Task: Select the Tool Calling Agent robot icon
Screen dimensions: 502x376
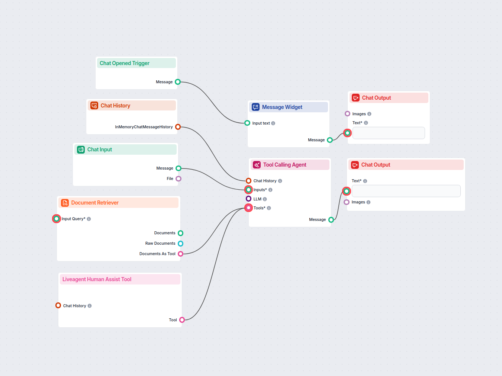Action: (x=257, y=164)
